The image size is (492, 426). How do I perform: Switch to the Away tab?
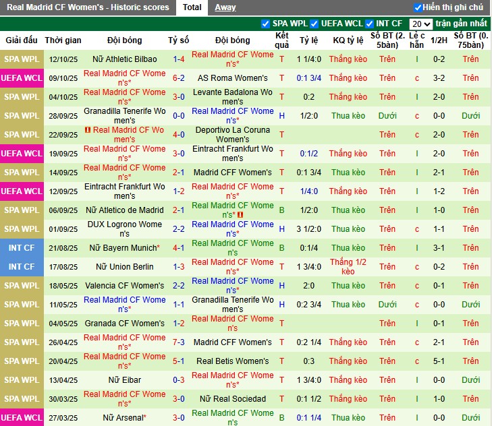(x=225, y=7)
